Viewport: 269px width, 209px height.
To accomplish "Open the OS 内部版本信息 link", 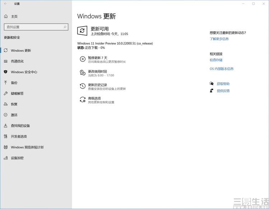I will [222, 69].
